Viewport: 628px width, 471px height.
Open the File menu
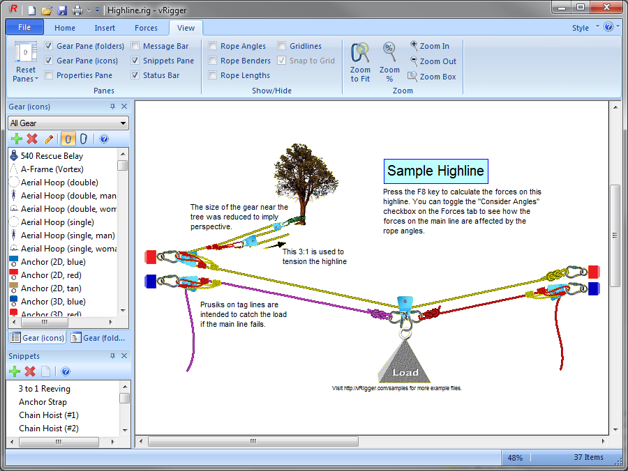pyautogui.click(x=24, y=28)
